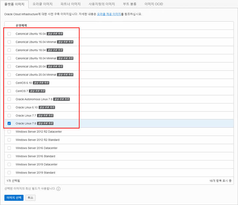The image size is (238, 205).
Task: Check the Canonical Ubuntu 18.04 checkbox
Action: (x=9, y=50)
